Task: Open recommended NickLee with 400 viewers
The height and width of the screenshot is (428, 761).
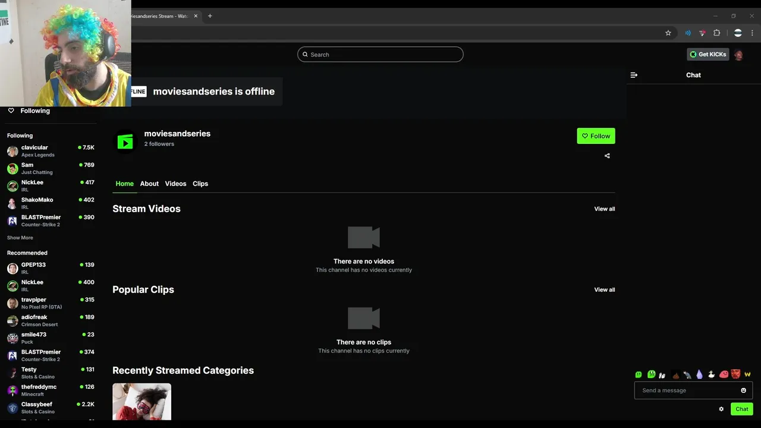Action: tap(51, 285)
